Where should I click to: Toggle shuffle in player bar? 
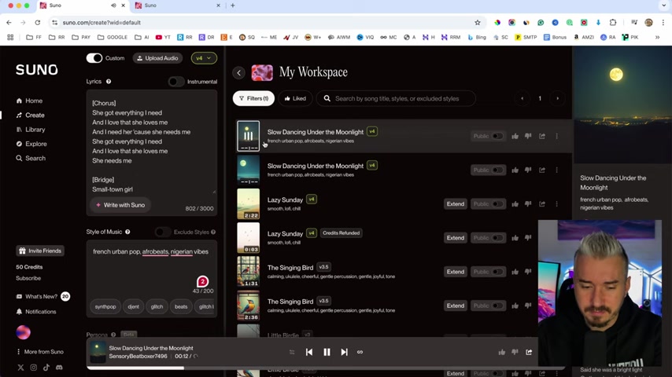[x=292, y=352]
